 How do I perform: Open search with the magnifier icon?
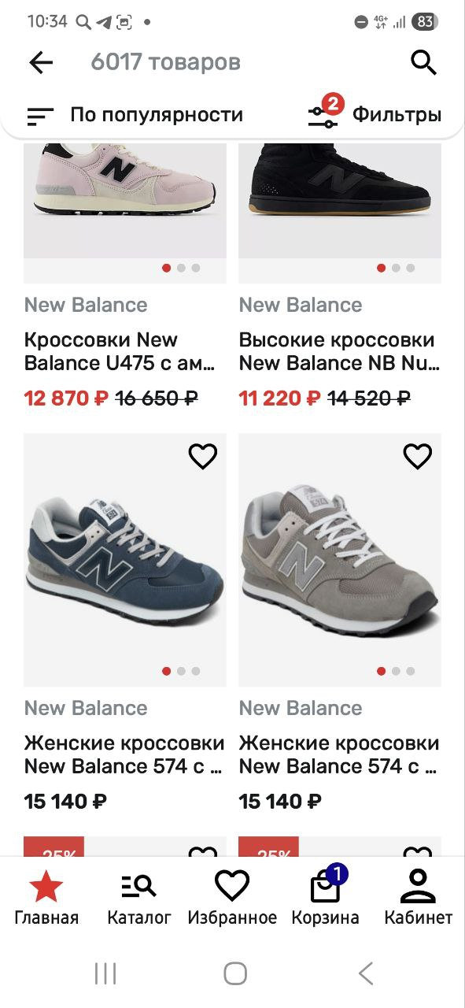click(x=423, y=62)
